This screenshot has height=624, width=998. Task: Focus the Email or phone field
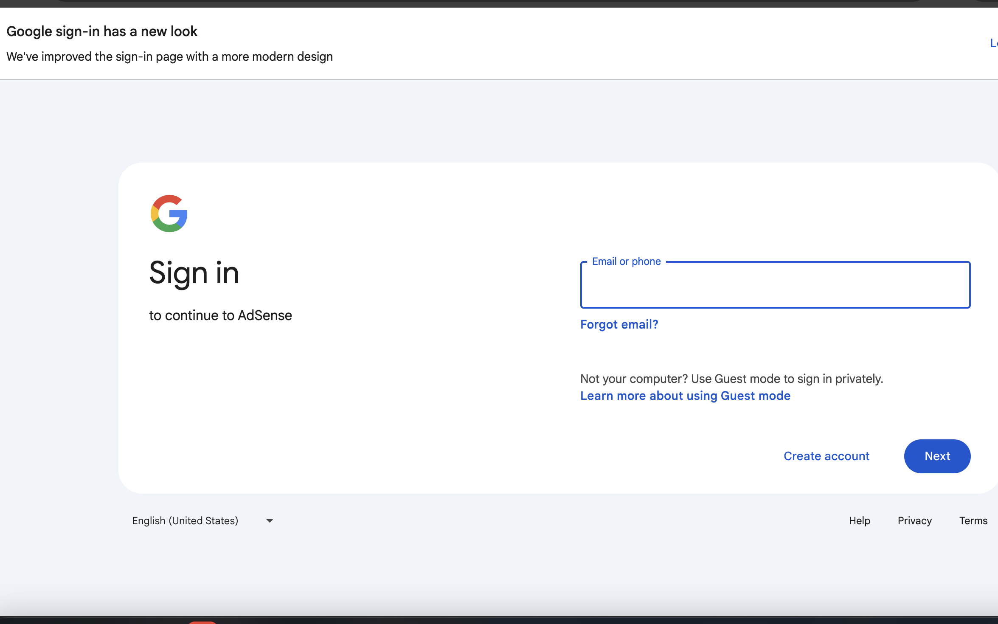pos(775,285)
